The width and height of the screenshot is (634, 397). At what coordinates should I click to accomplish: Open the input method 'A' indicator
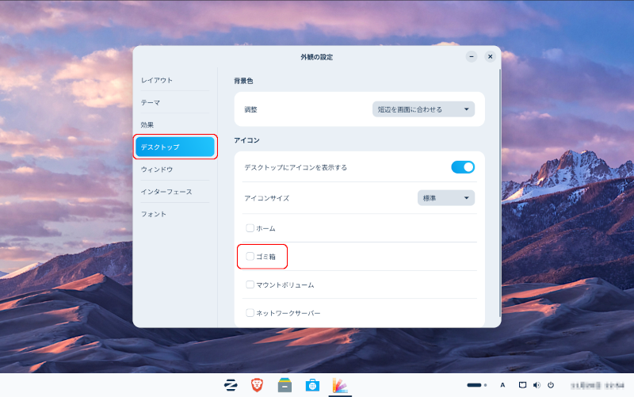(x=502, y=385)
